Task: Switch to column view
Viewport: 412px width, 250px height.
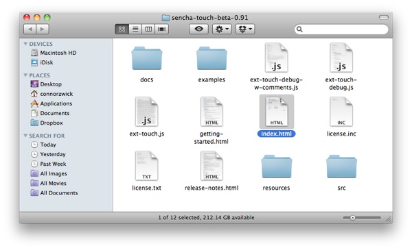Action: pos(148,29)
